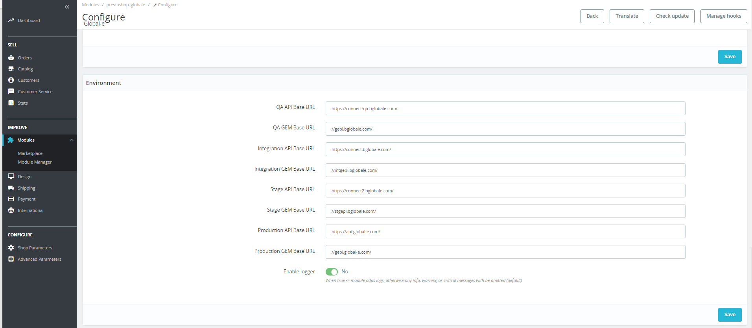This screenshot has width=752, height=328.
Task: Click the Production API Base URL field
Action: [505, 232]
